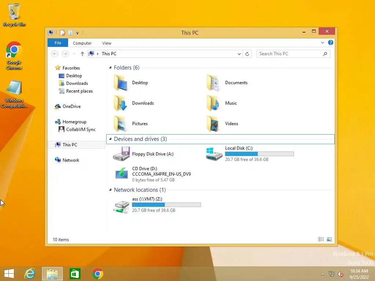
Task: Switch to large icons view in status bar
Action: click(x=329, y=239)
